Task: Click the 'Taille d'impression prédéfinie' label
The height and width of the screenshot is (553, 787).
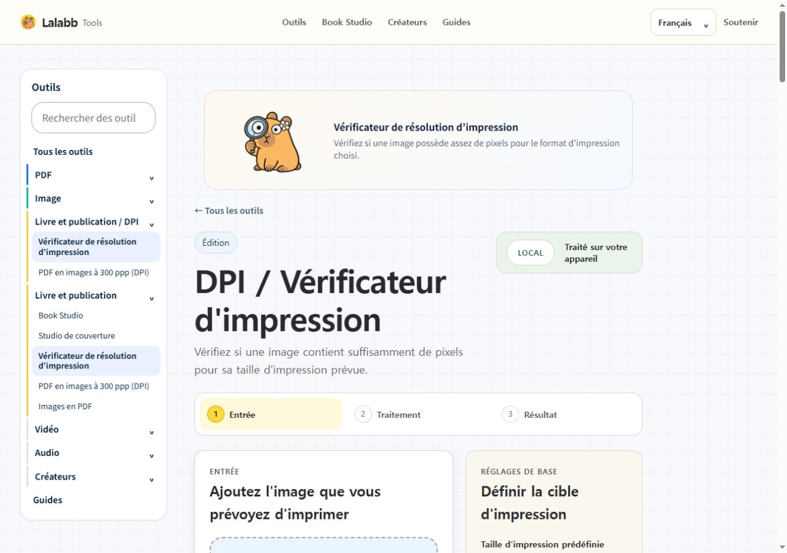Action: coord(543,544)
